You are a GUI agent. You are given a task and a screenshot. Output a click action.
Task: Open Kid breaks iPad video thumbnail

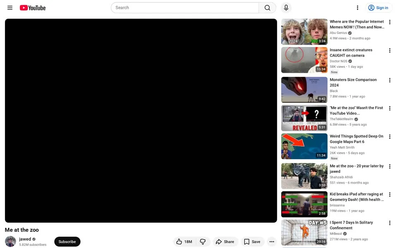click(x=304, y=204)
